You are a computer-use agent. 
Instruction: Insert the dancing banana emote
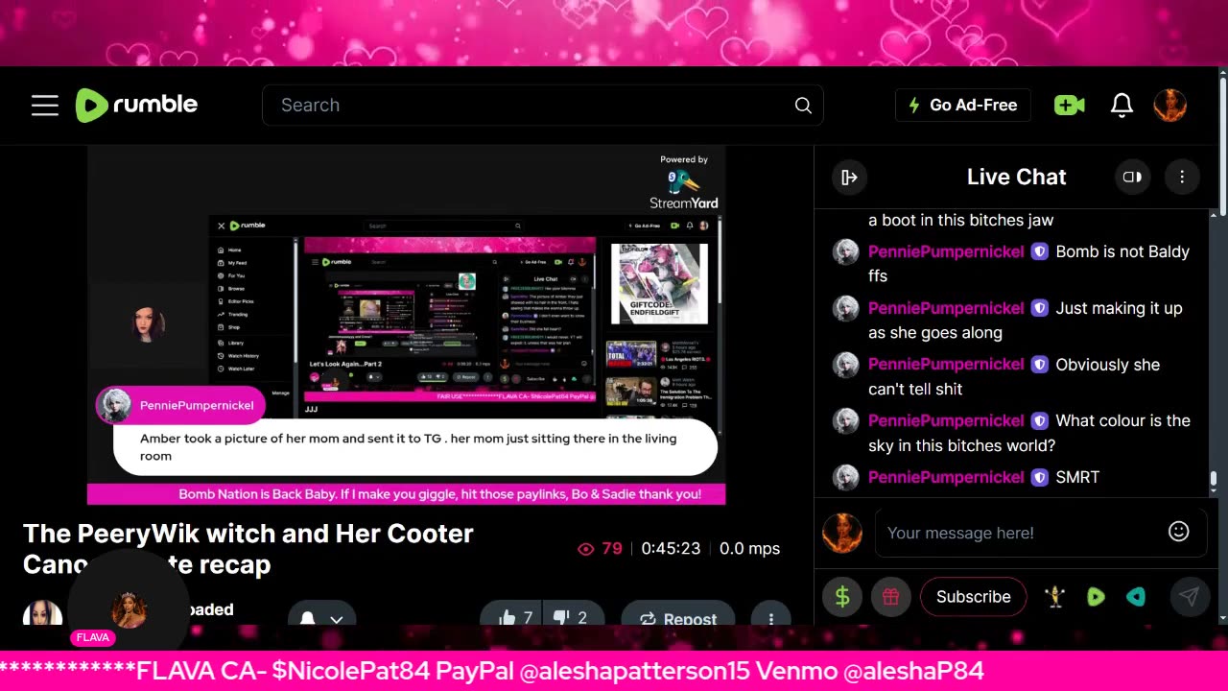point(1055,597)
